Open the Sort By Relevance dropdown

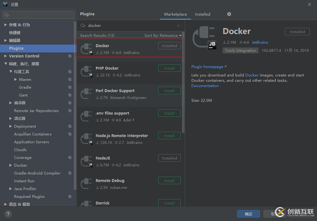click(163, 36)
